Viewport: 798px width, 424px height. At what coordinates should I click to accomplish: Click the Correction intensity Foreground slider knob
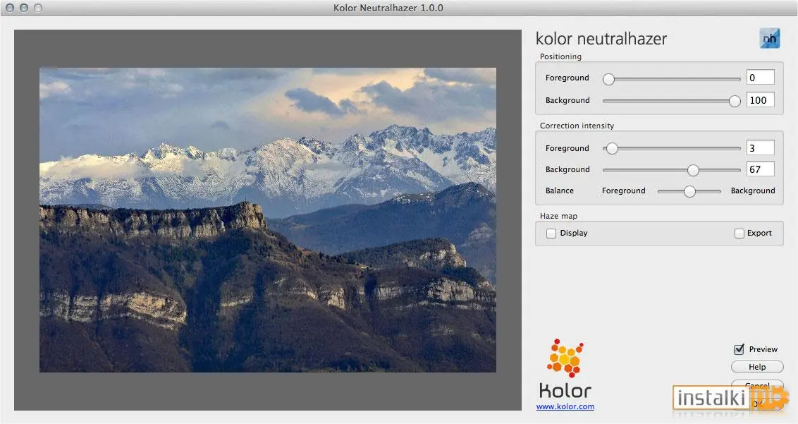(x=612, y=148)
